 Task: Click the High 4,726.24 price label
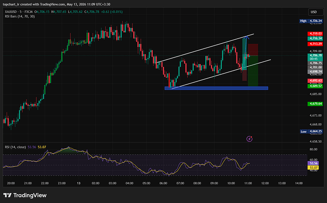311,21
